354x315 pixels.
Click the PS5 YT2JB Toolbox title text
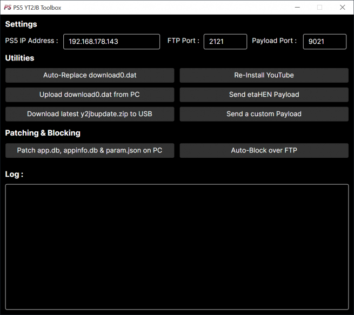pyautogui.click(x=37, y=8)
